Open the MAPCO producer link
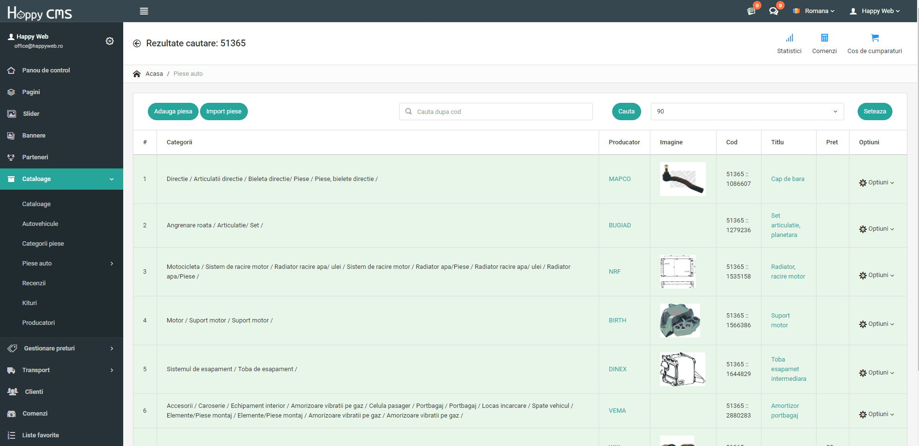This screenshot has width=919, height=446. (x=620, y=179)
